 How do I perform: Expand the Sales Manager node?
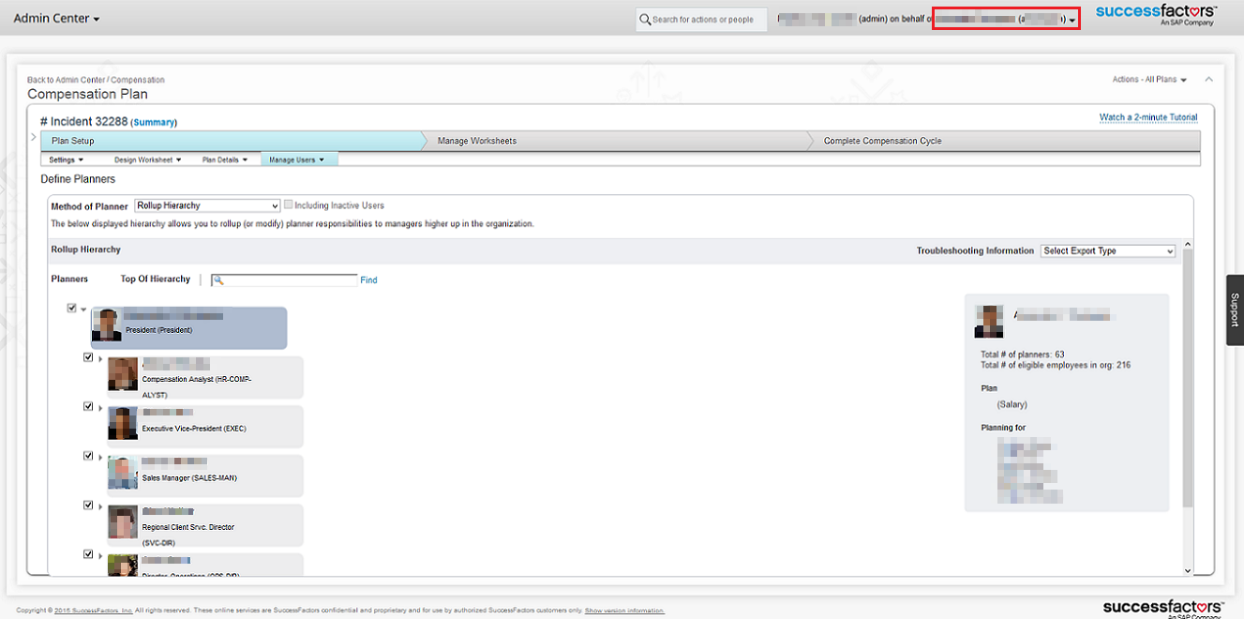point(99,457)
